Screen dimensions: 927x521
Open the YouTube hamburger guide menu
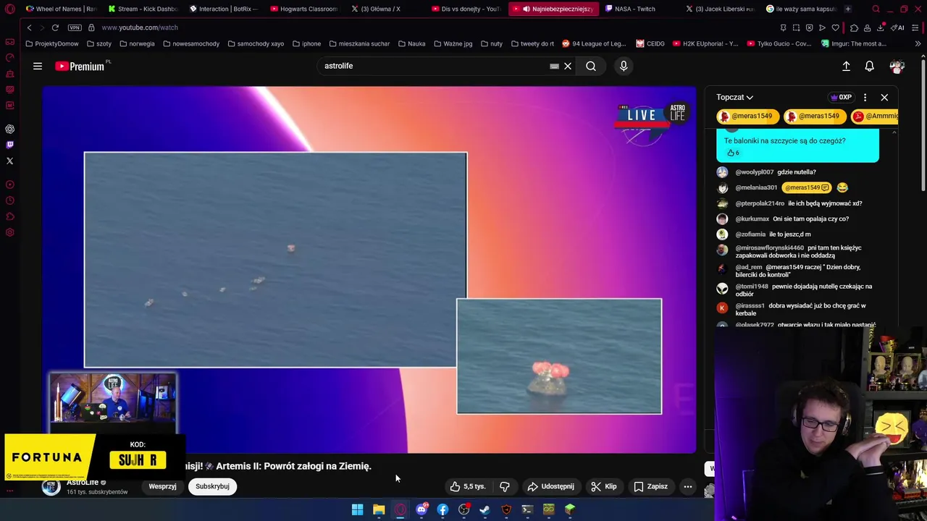coord(38,66)
